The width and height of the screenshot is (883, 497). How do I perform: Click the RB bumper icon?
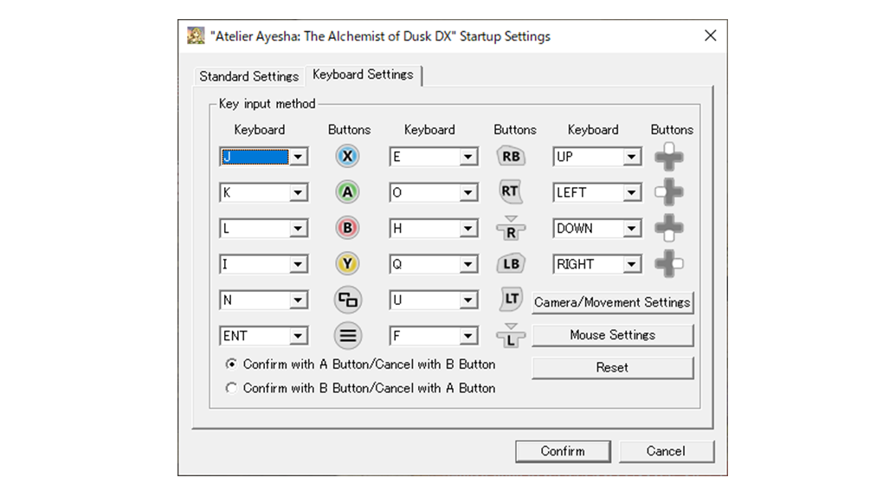pyautogui.click(x=511, y=156)
